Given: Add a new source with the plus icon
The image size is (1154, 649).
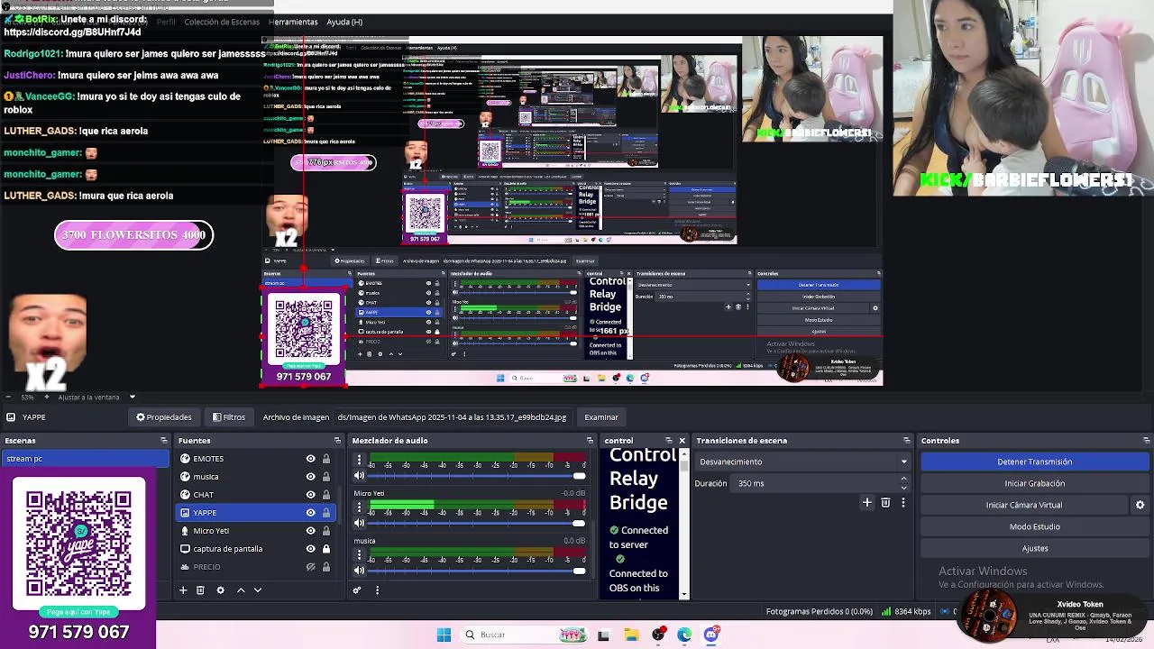Looking at the screenshot, I should 183,590.
